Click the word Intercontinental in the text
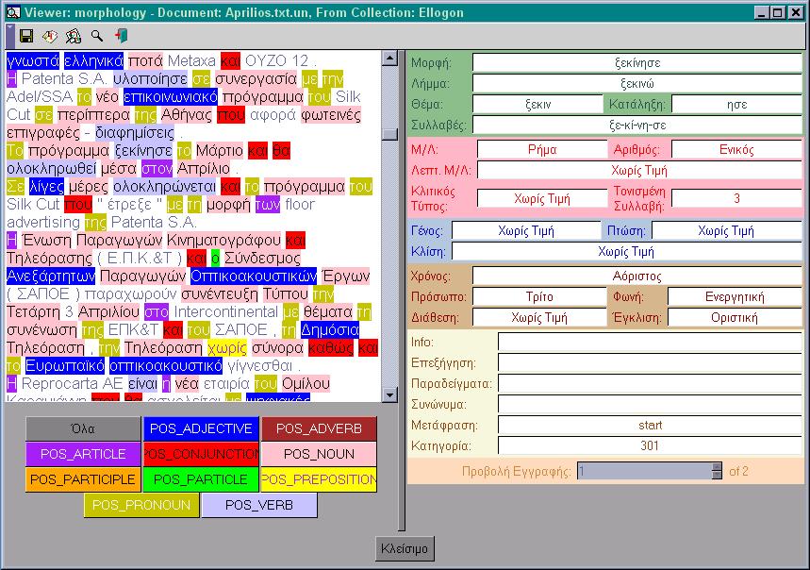Image resolution: width=810 pixels, height=570 pixels. [225, 312]
